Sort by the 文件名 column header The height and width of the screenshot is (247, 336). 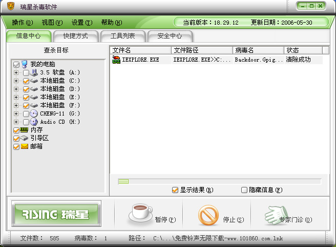[141, 50]
